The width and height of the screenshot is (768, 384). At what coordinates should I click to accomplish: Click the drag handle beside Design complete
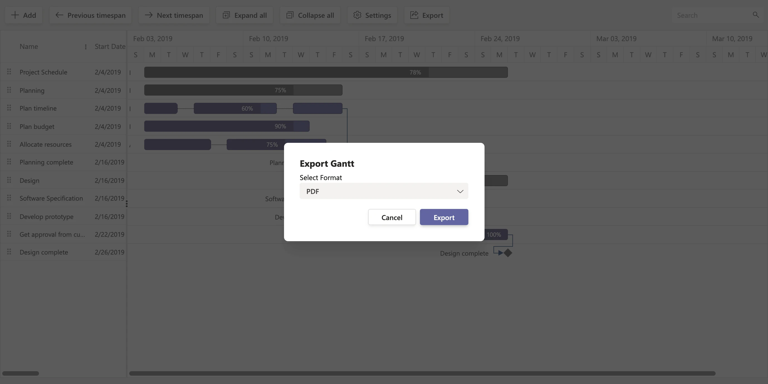click(x=9, y=252)
